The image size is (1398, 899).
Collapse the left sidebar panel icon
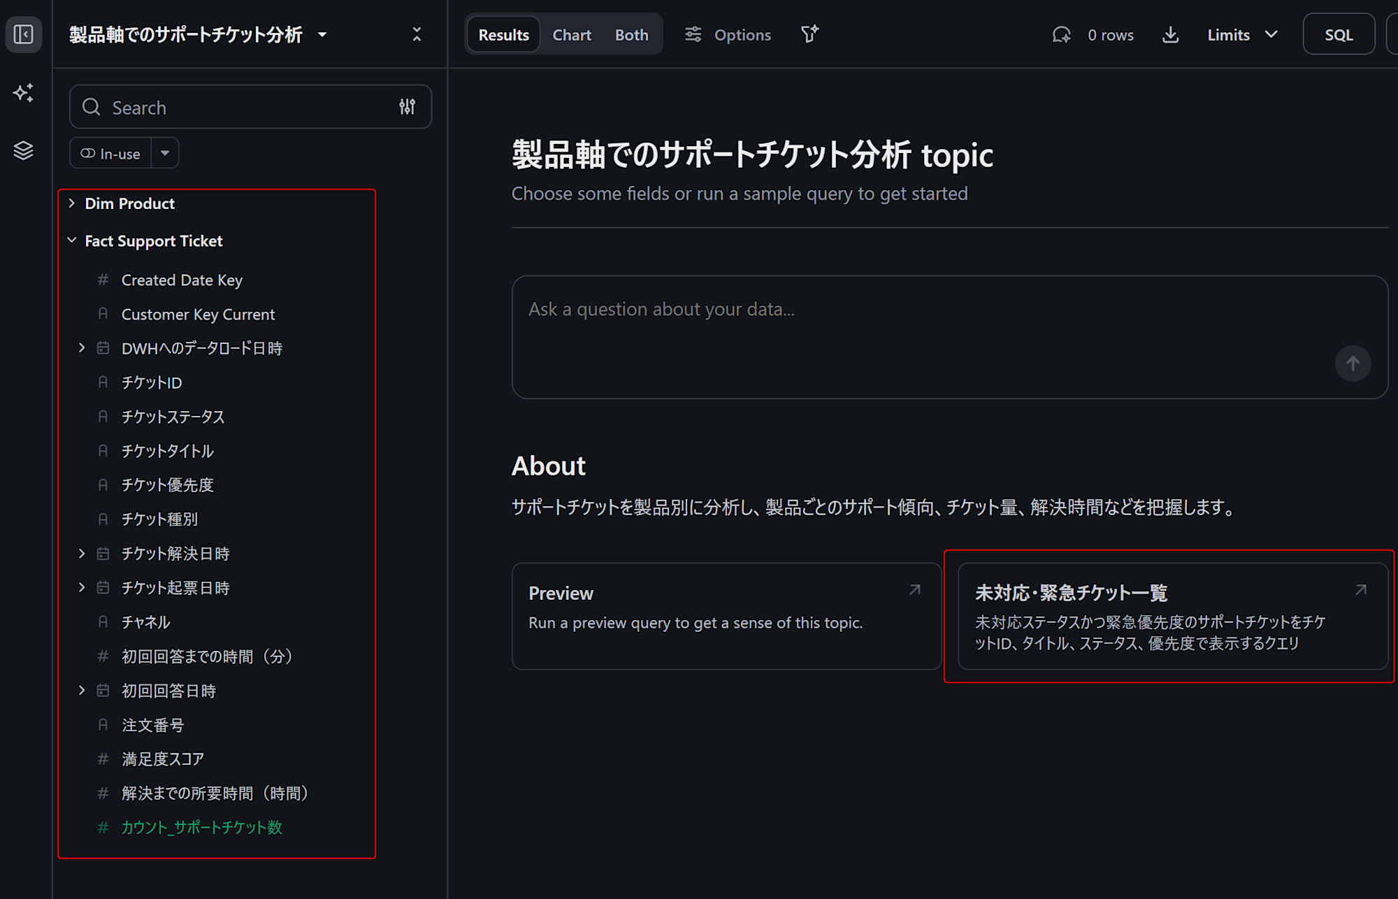point(24,34)
